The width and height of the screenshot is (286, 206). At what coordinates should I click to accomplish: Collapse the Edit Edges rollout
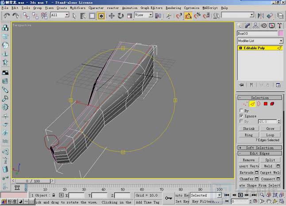(260, 154)
